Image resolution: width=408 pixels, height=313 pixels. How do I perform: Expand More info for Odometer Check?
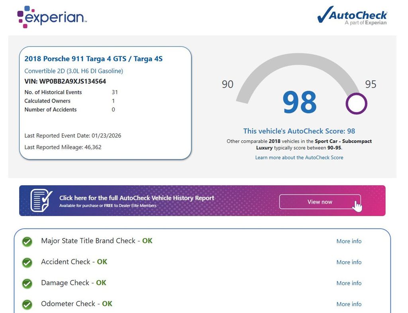point(349,304)
